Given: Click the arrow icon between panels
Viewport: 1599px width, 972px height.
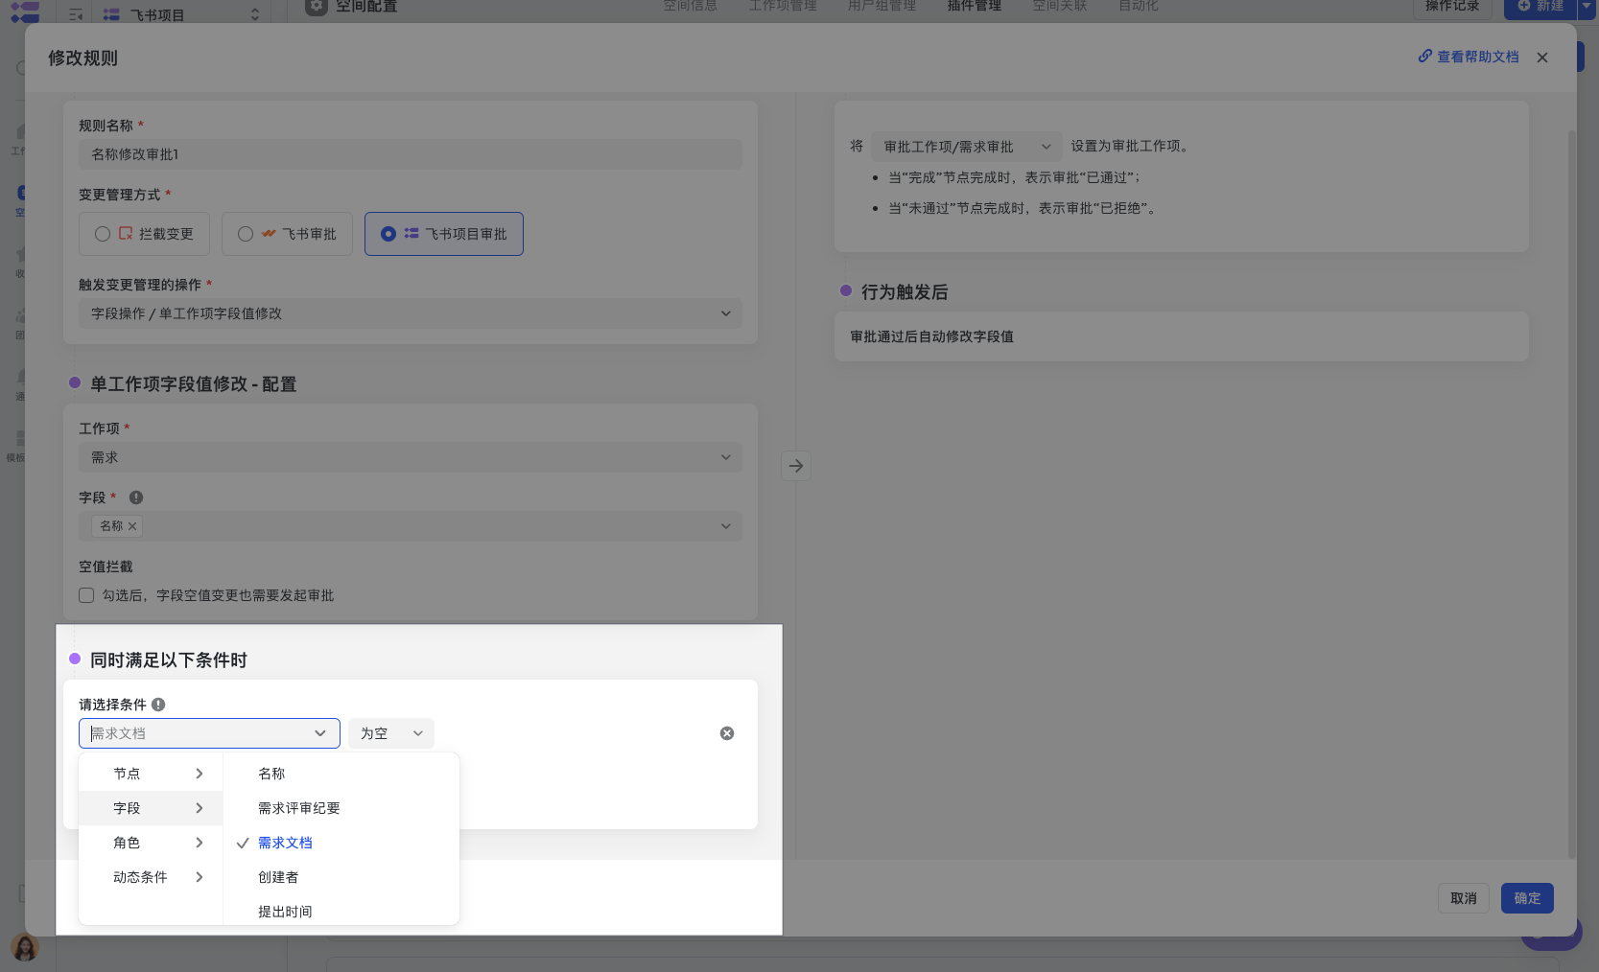Looking at the screenshot, I should (x=796, y=466).
